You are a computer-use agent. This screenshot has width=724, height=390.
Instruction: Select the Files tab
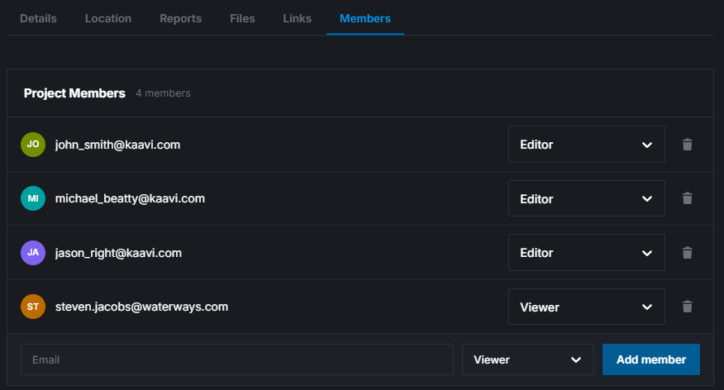tap(242, 18)
